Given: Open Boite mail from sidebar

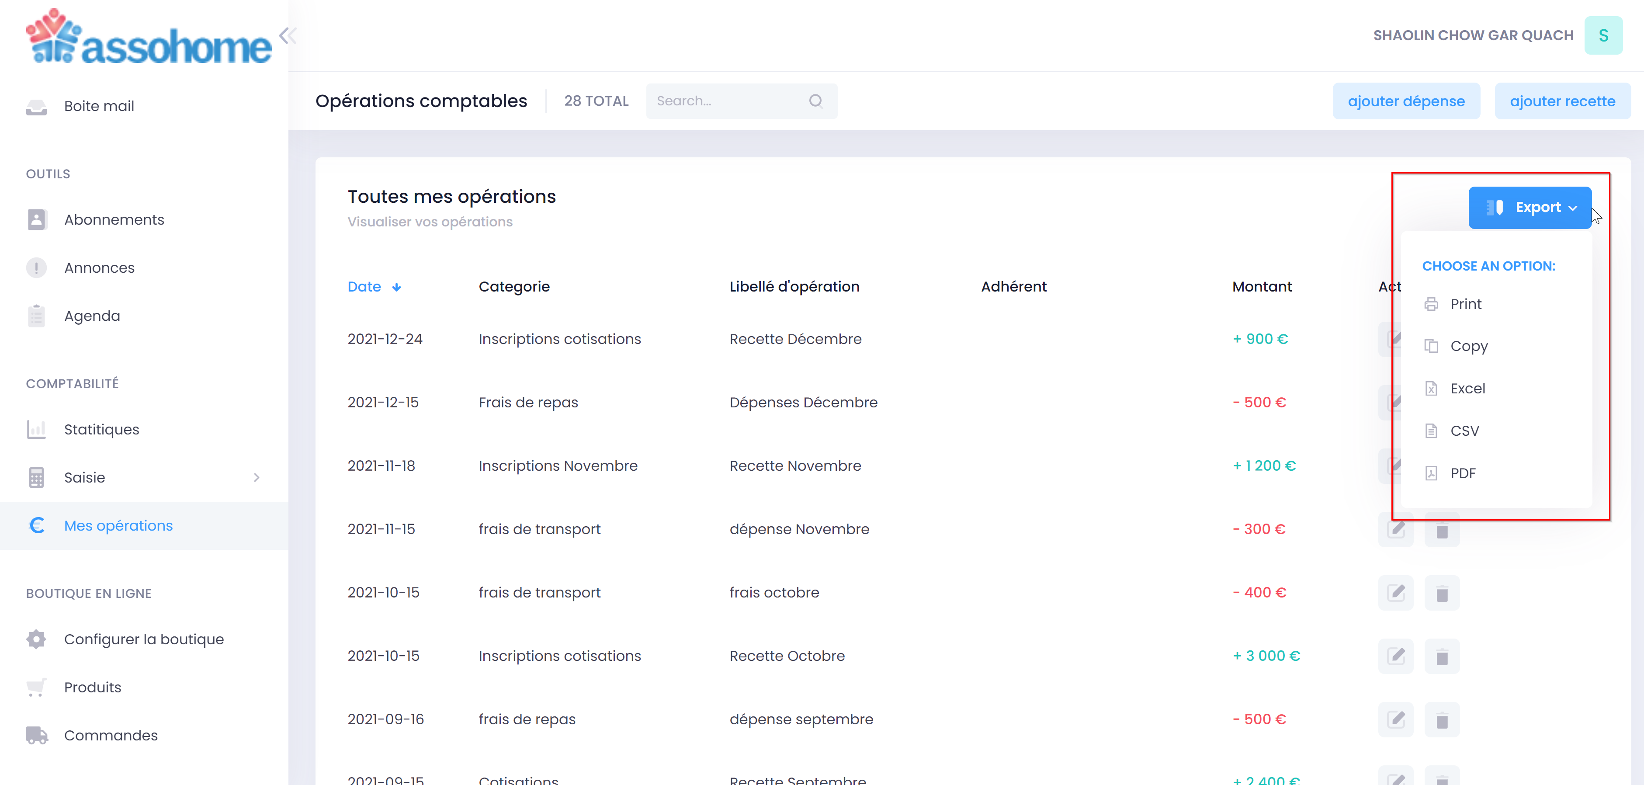Looking at the screenshot, I should click(99, 106).
